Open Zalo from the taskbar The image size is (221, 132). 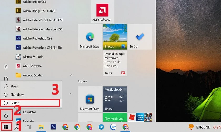point(113,127)
